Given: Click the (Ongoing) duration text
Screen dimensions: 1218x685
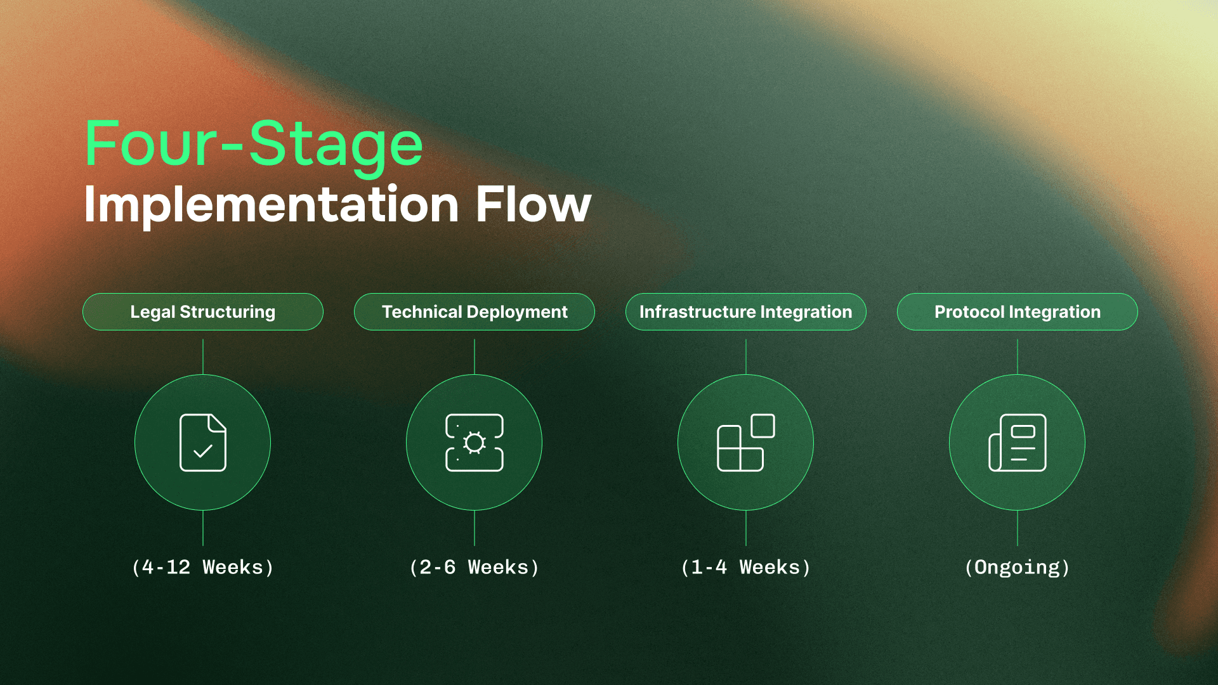Looking at the screenshot, I should click(x=1018, y=567).
